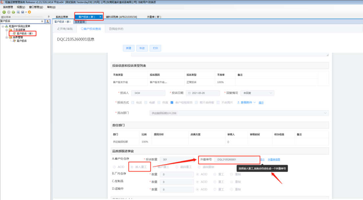Collapse 旺盈ERP系统主菜单 tree root
Viewport: 363px width, 200px height.
3,26
